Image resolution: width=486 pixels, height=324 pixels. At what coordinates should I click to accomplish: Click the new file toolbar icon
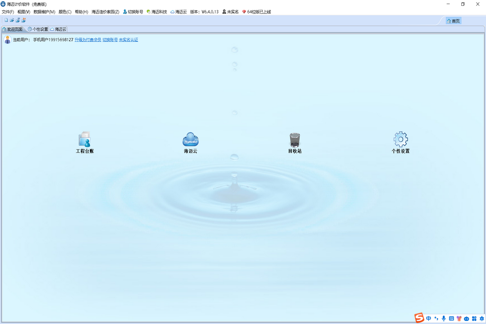click(x=6, y=20)
